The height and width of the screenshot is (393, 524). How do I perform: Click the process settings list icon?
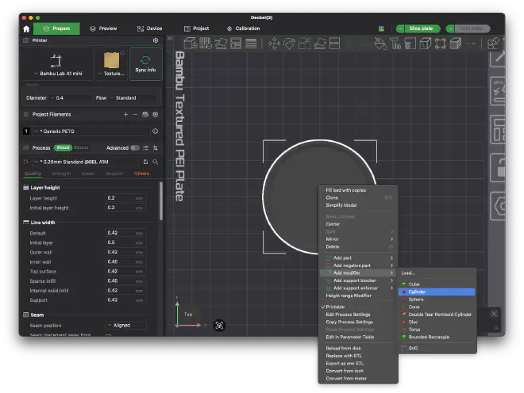coord(146,148)
